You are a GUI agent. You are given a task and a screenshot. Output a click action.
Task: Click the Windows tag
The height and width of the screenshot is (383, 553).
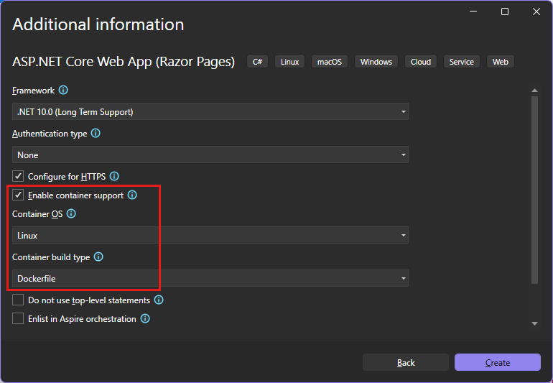(x=376, y=62)
